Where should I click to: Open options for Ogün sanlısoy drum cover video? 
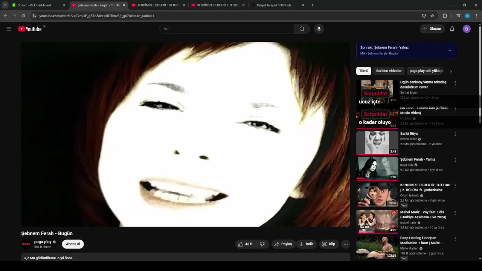point(455,83)
